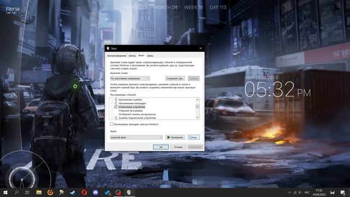The height and width of the screenshot is (197, 350).
Task: Show hidden system tray icons
Action: (289, 192)
